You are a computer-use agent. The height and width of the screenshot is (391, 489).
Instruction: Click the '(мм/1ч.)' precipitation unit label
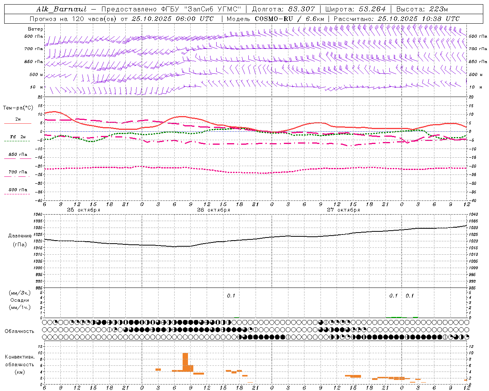(x=20, y=307)
